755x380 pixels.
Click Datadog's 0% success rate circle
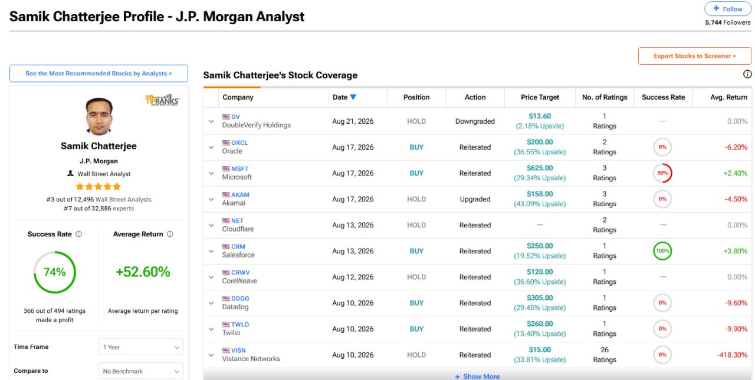click(662, 303)
